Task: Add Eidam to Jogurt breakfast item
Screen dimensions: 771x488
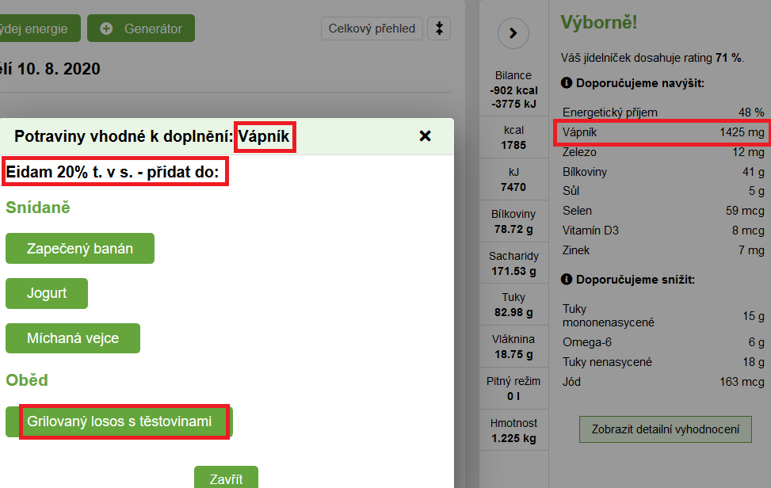Action: [47, 293]
